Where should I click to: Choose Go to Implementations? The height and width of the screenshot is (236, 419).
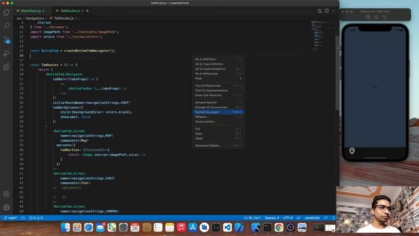tap(218, 69)
